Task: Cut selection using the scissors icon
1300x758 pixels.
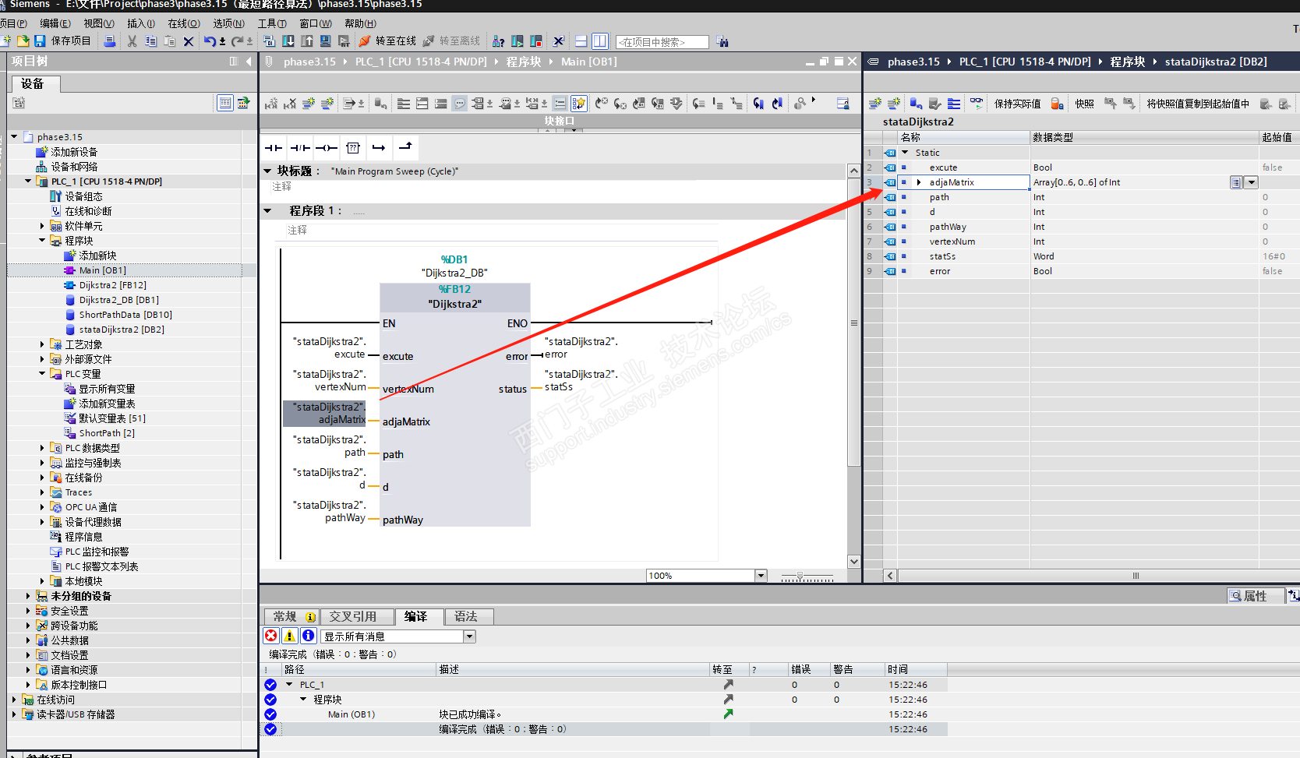Action: click(x=132, y=41)
